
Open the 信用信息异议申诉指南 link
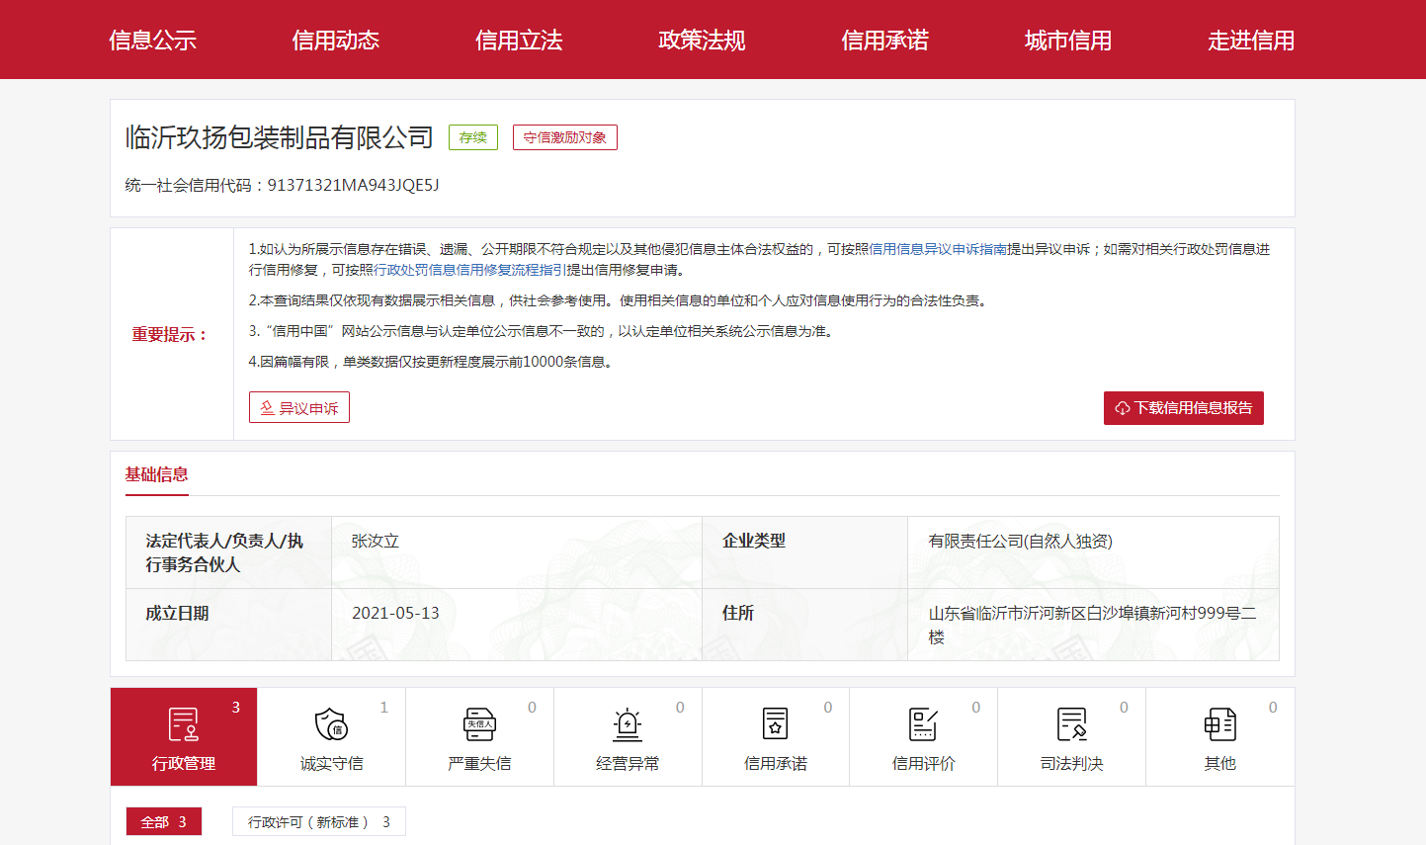937,249
